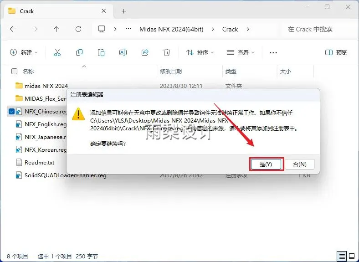Click the MIDAS_Flex_Ser folder icon
This screenshot has height=262, width=359.
tap(19, 98)
